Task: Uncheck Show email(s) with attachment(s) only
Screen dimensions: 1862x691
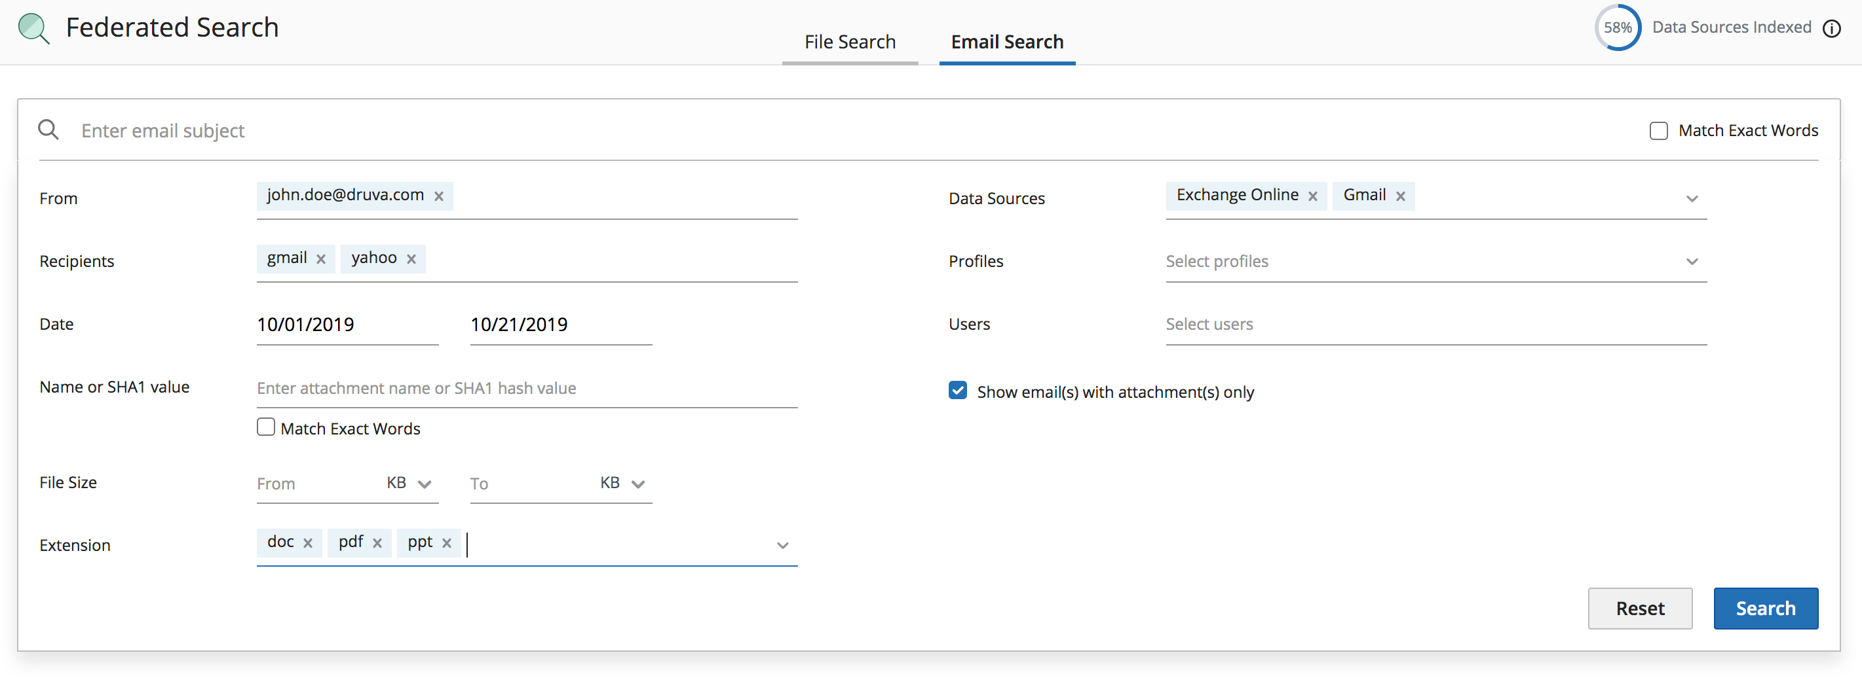Action: (958, 391)
